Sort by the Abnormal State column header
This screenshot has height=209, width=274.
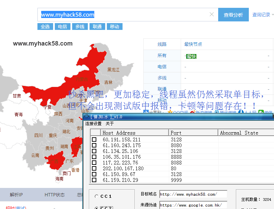246,133
